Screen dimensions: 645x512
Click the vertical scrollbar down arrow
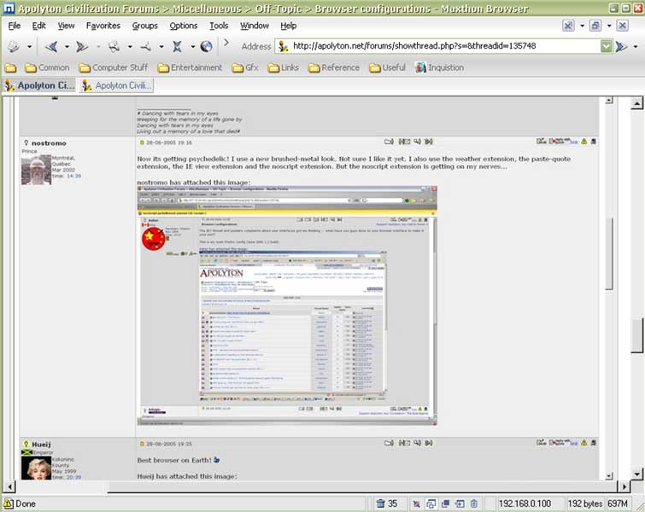point(636,475)
